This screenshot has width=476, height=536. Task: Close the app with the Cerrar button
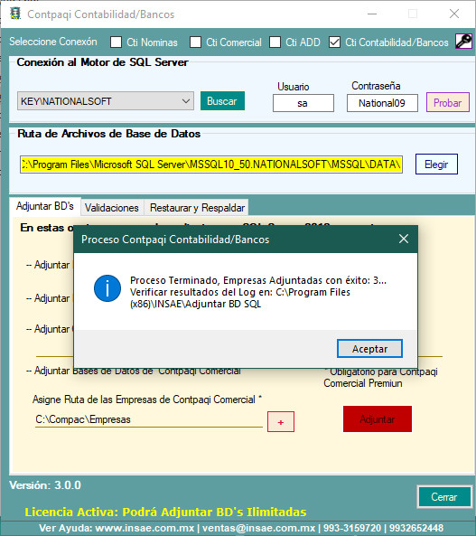click(444, 497)
